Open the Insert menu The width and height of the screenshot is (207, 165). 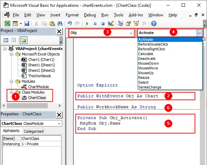coord(55,15)
